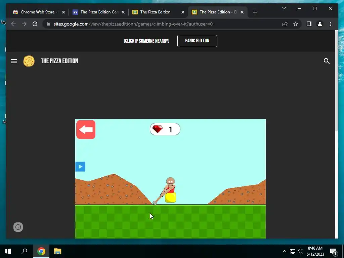The height and width of the screenshot is (258, 344).
Task: Minimize the Chrome window
Action: tap(299, 8)
